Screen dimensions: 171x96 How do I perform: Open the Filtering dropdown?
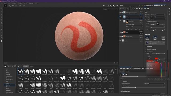pos(158,17)
